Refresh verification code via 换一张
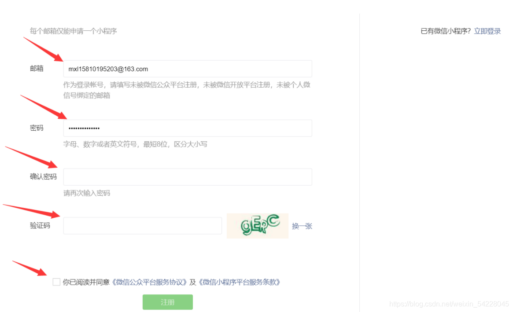513x312 pixels. (x=301, y=226)
